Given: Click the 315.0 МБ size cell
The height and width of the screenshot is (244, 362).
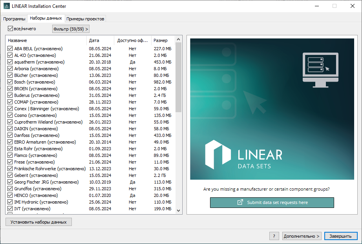Looking at the screenshot, I should click(x=163, y=189).
